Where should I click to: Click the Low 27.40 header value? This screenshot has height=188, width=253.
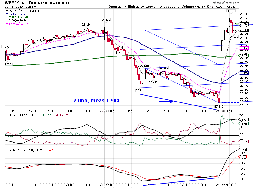tap(154, 7)
